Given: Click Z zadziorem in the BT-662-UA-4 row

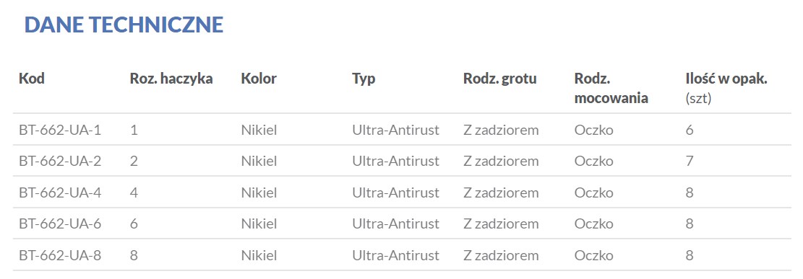Looking at the screenshot, I should pos(501,192).
